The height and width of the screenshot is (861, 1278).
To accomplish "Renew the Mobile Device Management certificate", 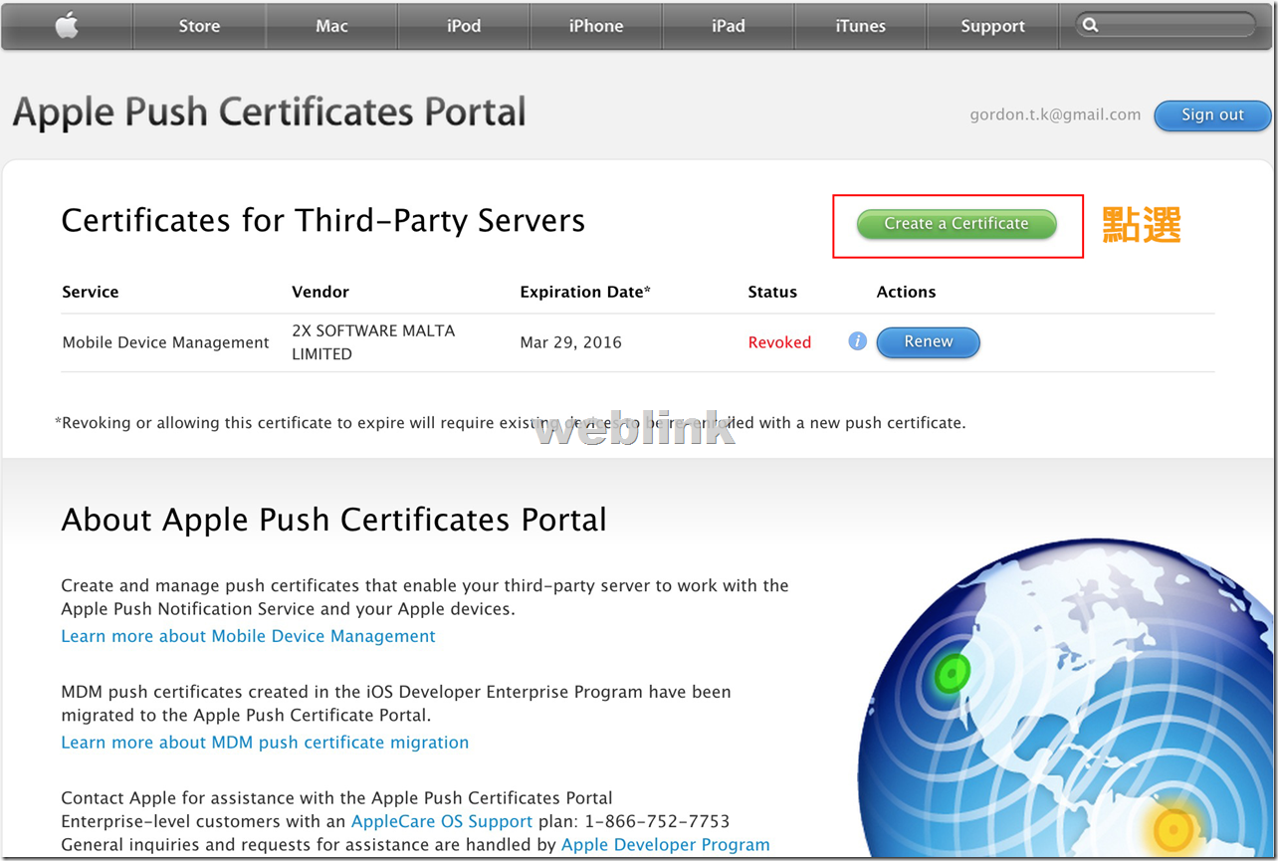I will pyautogui.click(x=928, y=341).
